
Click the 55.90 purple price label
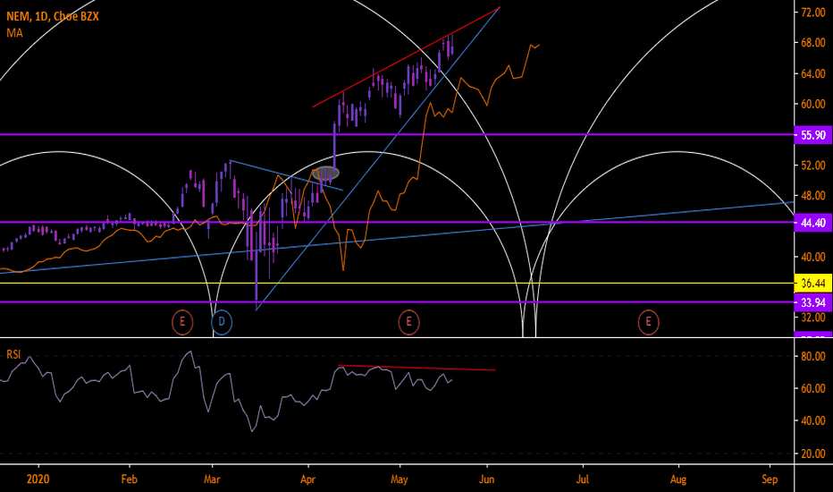point(812,135)
